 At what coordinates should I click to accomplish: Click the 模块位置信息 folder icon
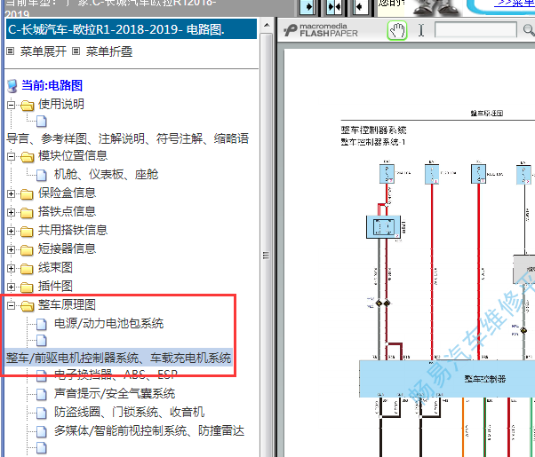(27, 156)
